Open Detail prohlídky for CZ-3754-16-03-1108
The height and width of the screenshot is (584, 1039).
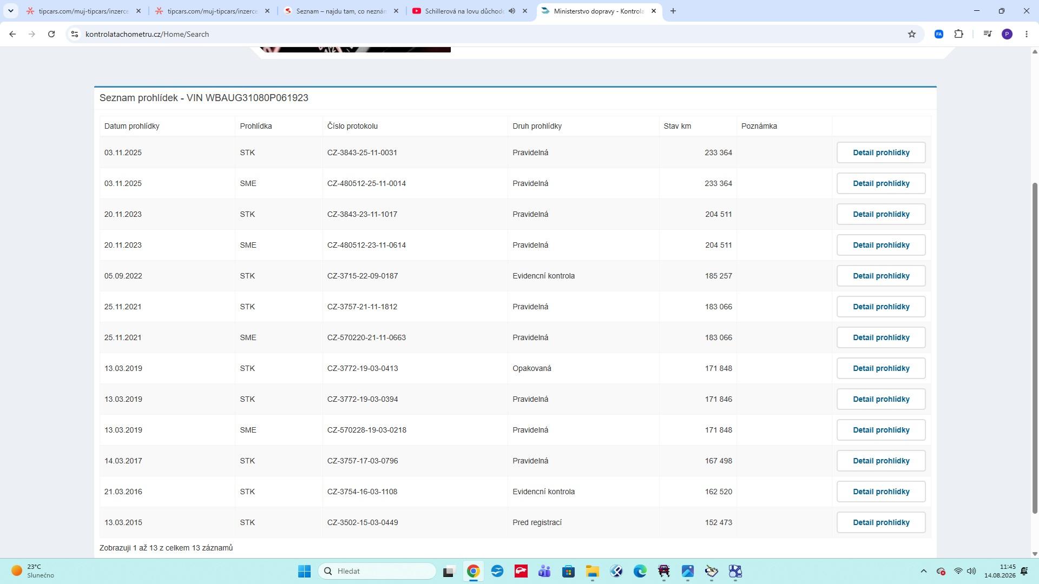(881, 492)
